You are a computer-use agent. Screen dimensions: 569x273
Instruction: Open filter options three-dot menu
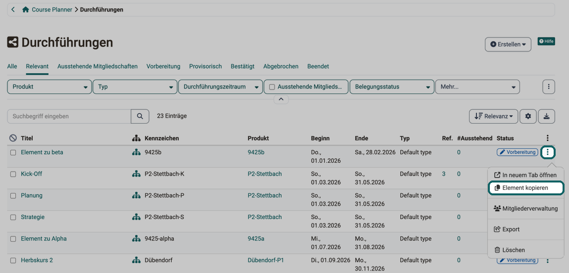[549, 87]
